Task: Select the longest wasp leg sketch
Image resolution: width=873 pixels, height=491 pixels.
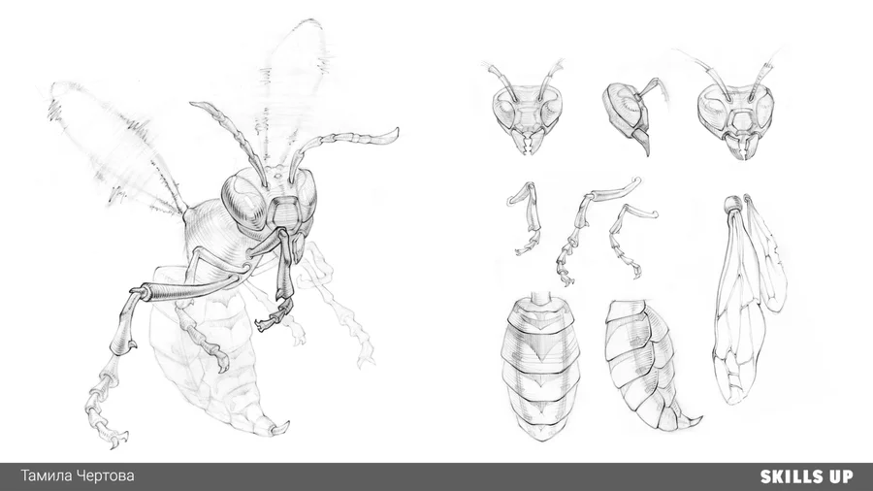Action: click(598, 231)
